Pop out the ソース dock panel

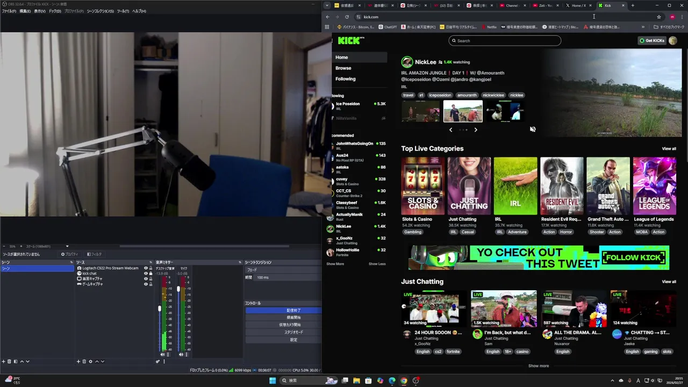point(151,262)
